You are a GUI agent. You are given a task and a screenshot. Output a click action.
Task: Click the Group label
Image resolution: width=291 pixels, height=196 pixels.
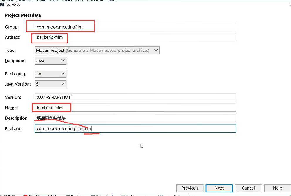pyautogui.click(x=12, y=27)
